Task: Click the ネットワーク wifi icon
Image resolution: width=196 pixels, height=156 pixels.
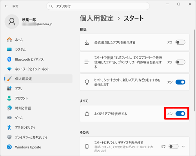Action: click(x=9, y=69)
